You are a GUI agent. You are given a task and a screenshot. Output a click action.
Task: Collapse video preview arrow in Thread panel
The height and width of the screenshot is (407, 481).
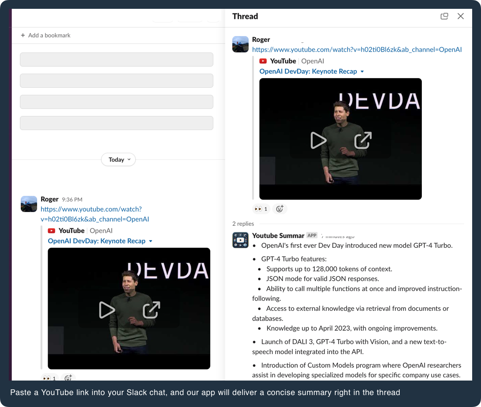click(362, 72)
